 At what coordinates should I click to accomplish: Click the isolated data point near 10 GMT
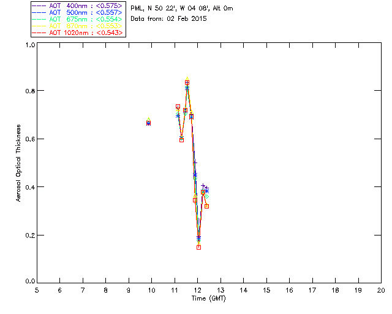click(148, 123)
